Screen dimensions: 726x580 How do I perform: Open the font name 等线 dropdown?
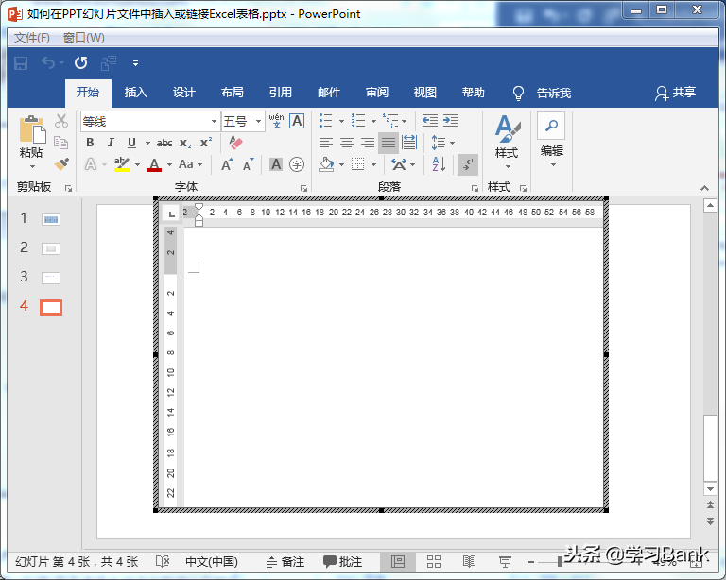point(214,121)
